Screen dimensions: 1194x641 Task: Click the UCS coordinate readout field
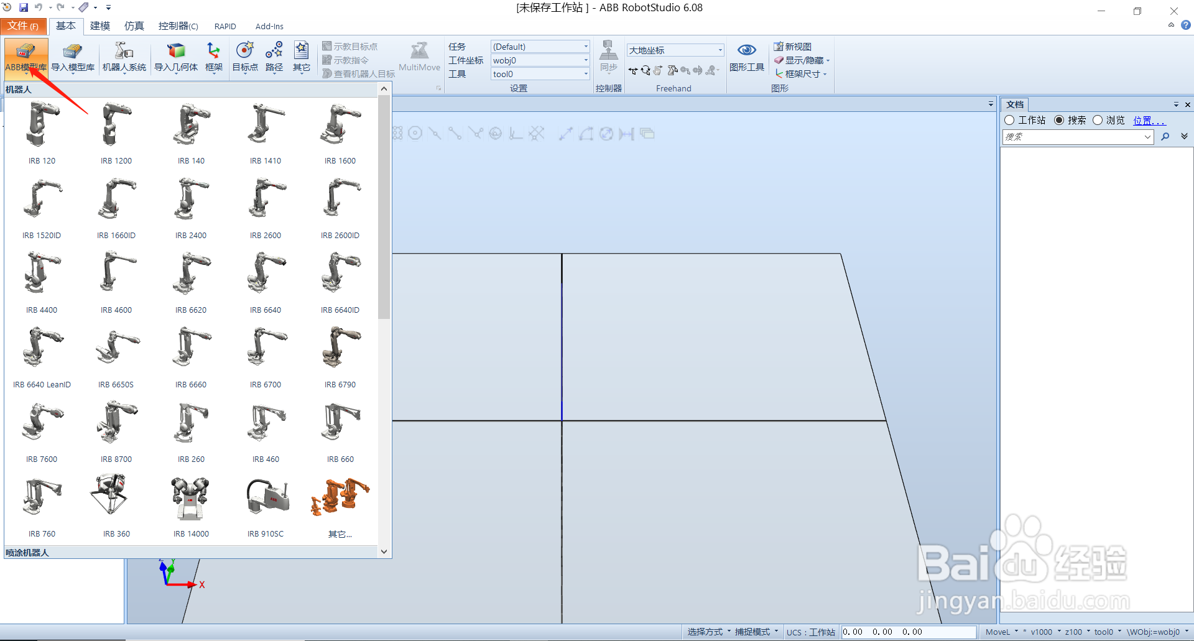pos(908,632)
